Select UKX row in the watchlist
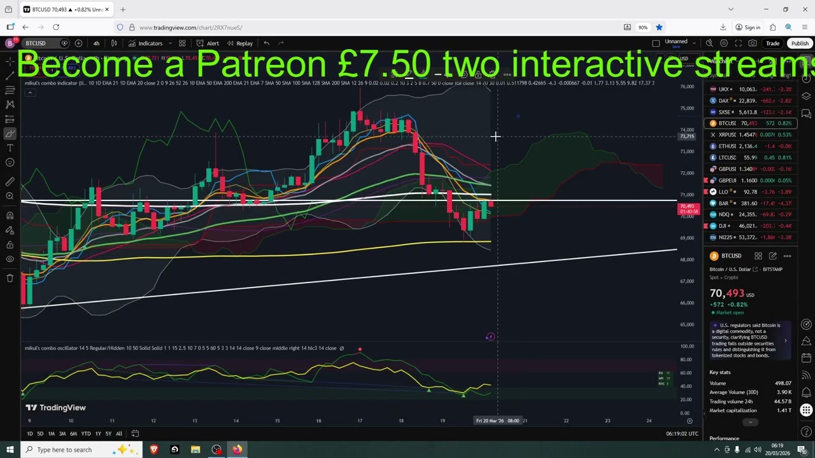 click(751, 89)
